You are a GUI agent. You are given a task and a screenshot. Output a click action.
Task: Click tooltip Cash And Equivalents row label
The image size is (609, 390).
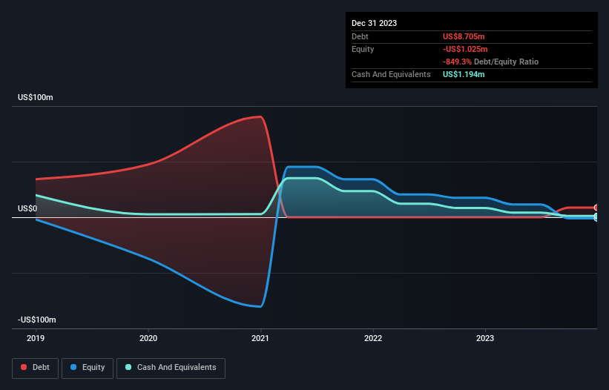pos(391,74)
